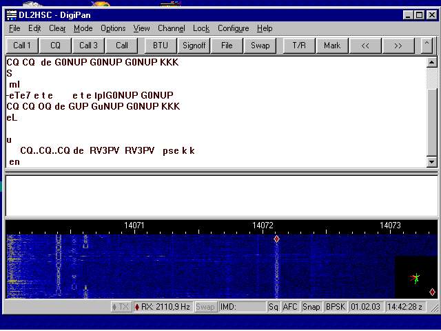Screen dimensions: 441x331
Task: Click the red diamond below the phase scope
Action: [x=432, y=292]
